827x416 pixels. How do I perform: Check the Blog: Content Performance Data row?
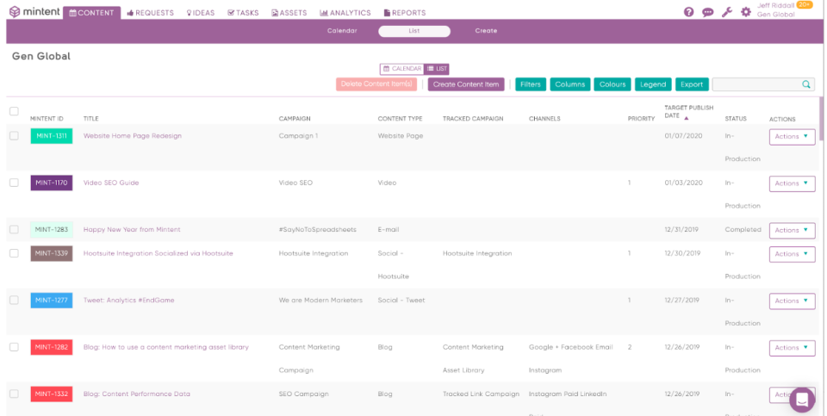(15, 394)
